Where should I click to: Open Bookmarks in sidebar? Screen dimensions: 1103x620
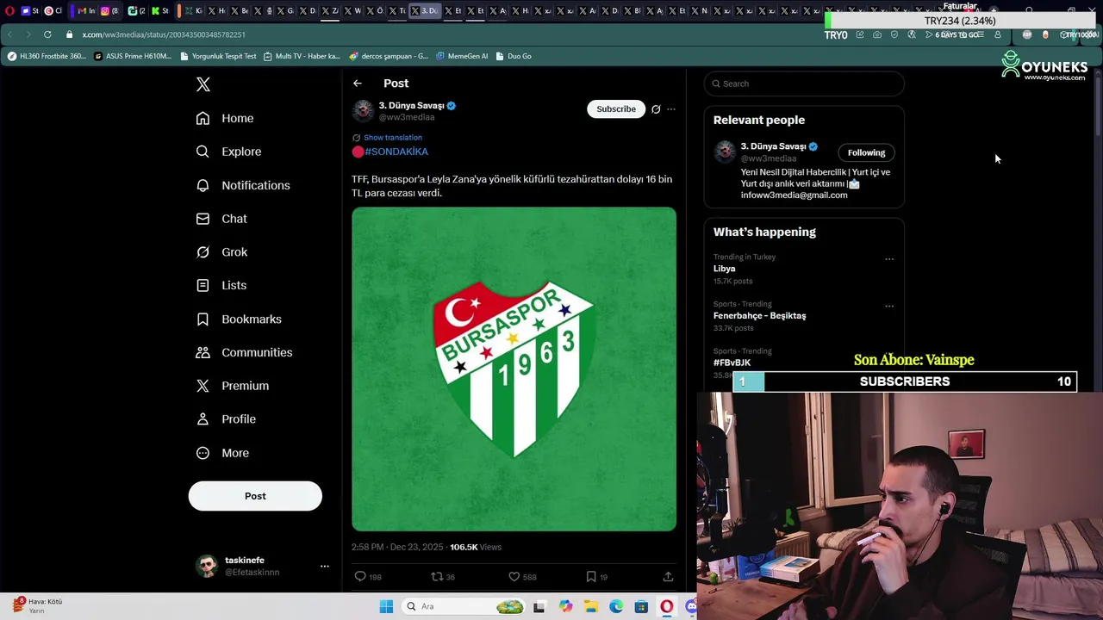point(239,319)
